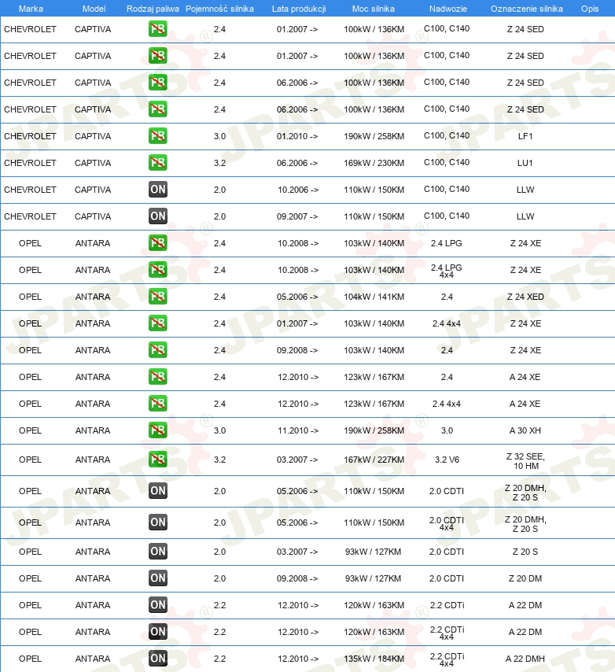Click diesel ON icon in Antara Z 20 DM row
615x672 pixels.
[157, 578]
